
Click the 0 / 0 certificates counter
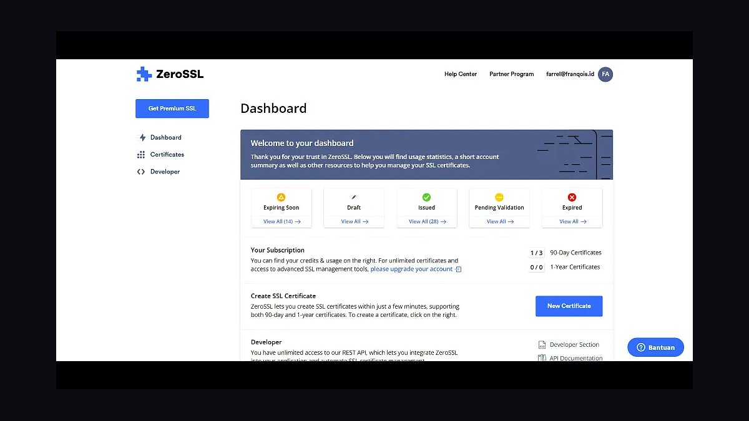(536, 268)
